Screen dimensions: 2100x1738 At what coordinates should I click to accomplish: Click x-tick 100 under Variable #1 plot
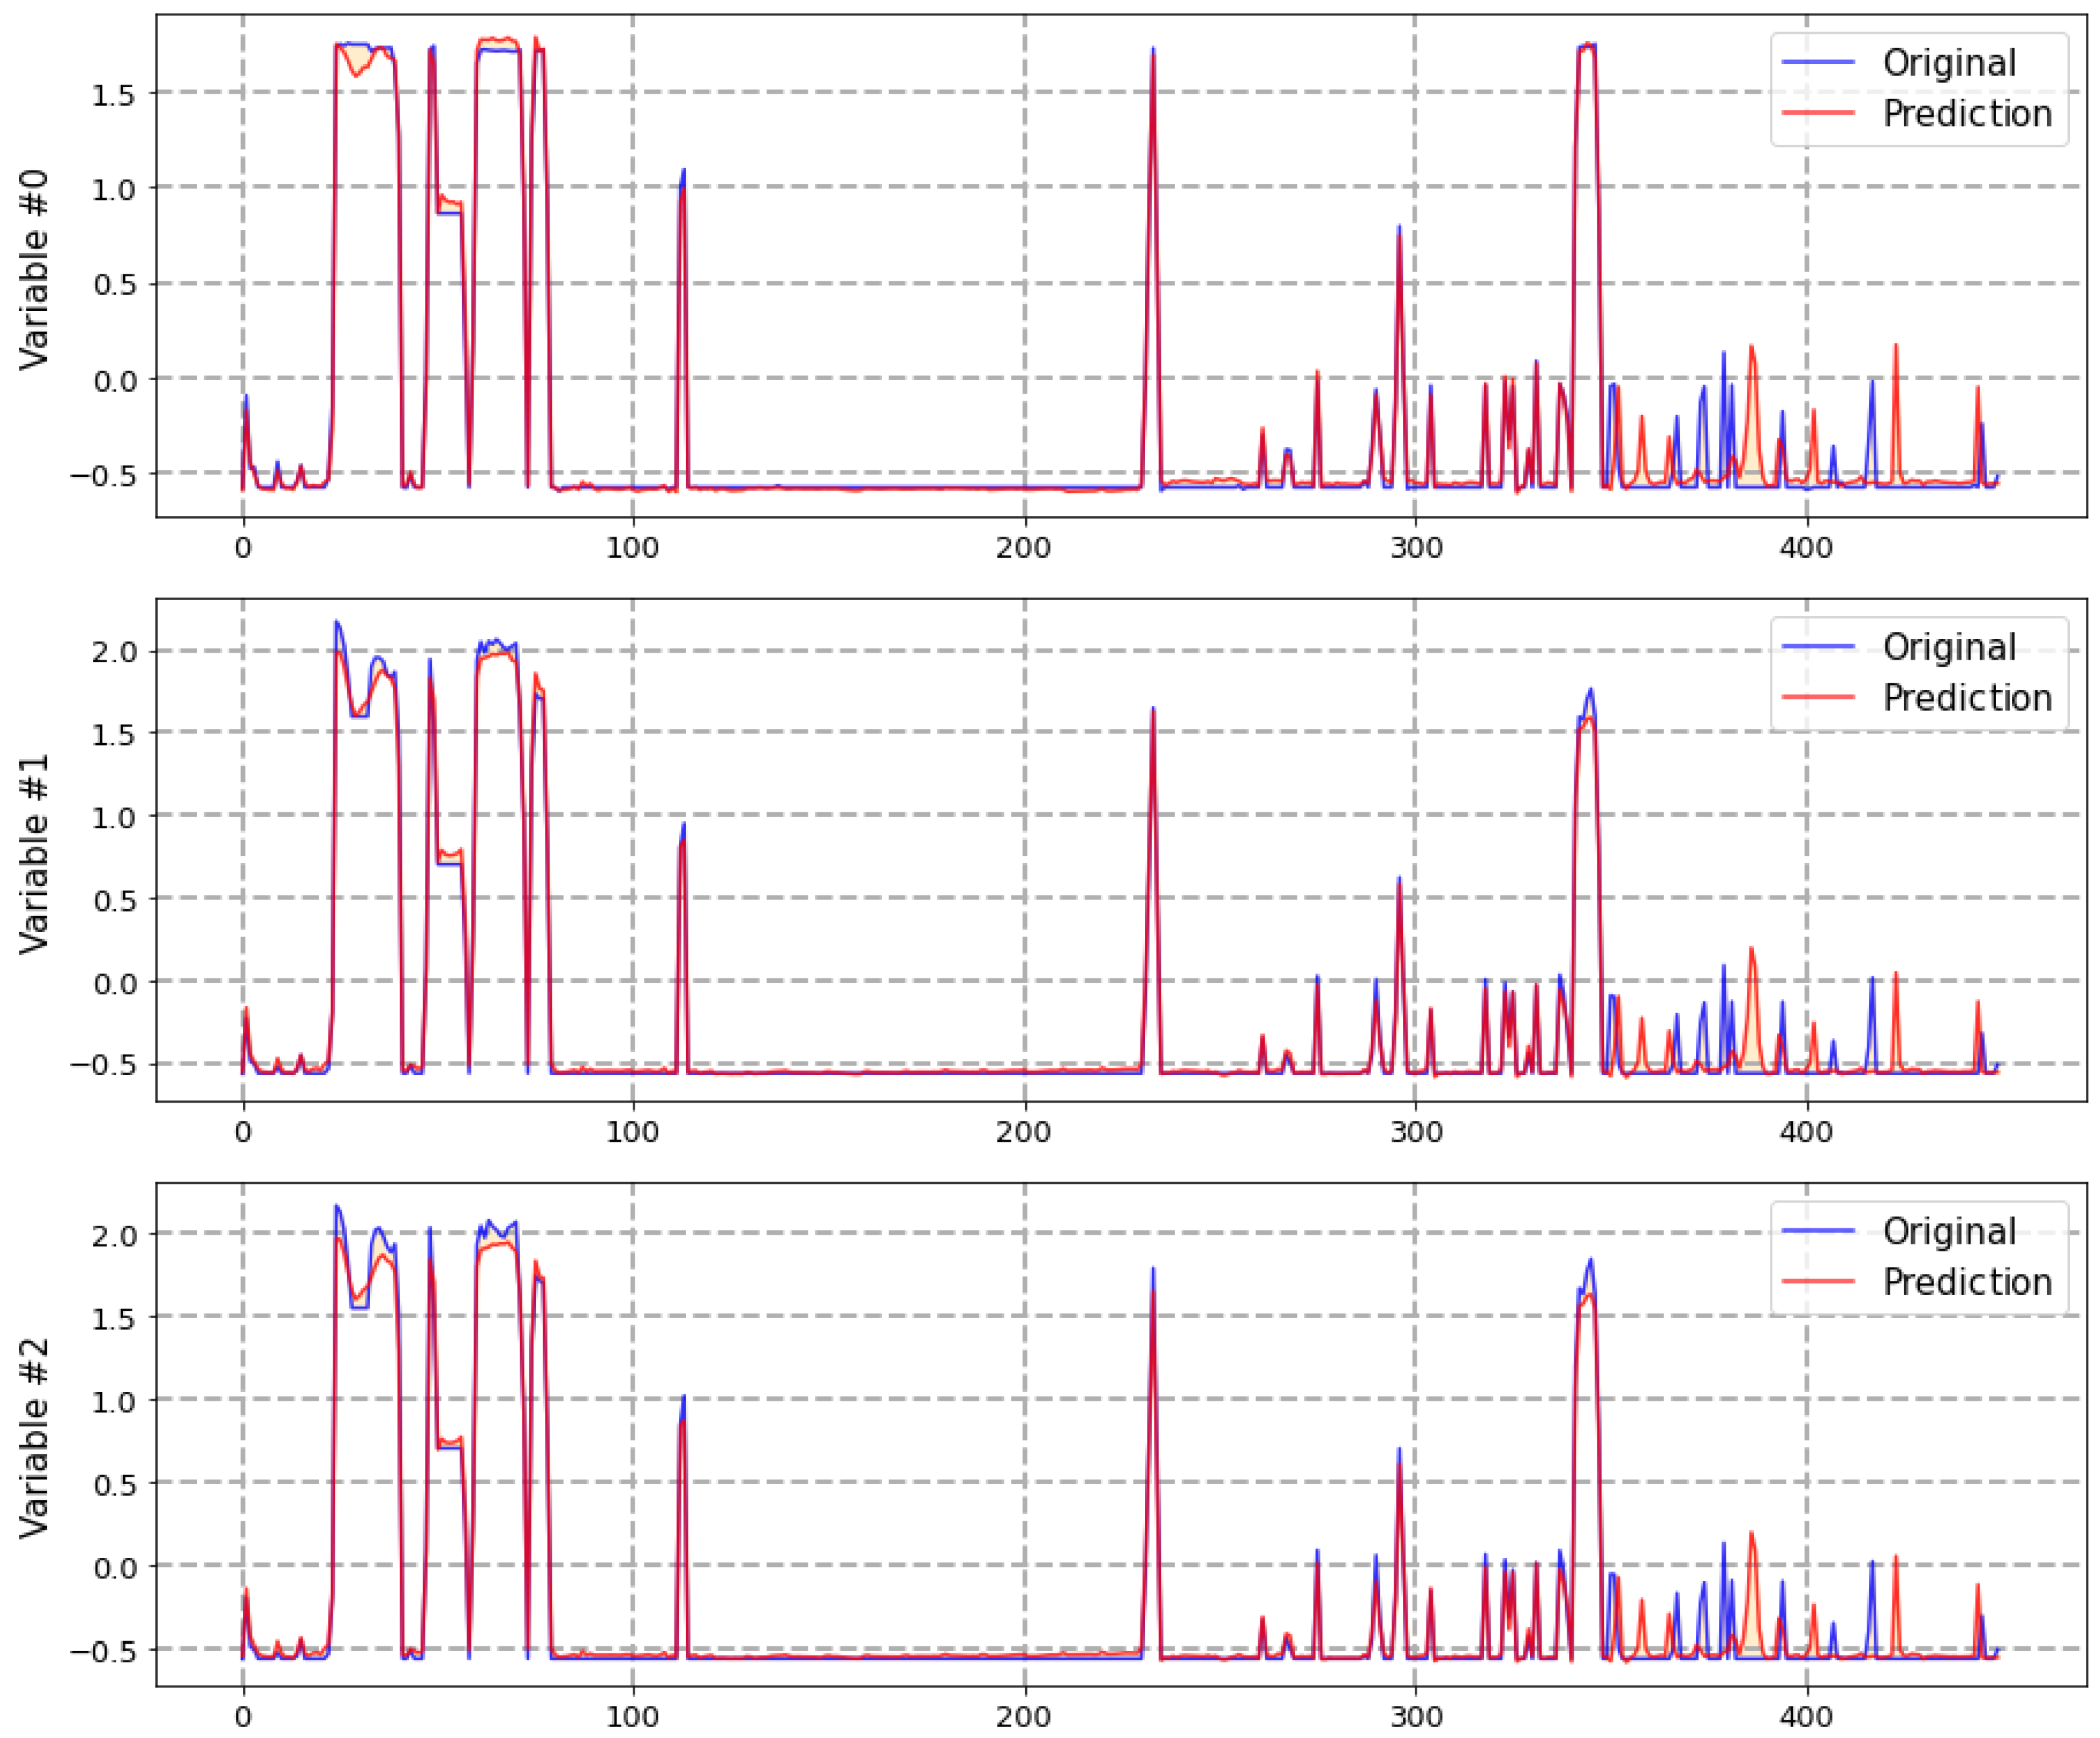pyautogui.click(x=632, y=1131)
